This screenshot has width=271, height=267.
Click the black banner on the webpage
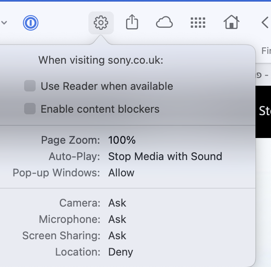click(263, 111)
